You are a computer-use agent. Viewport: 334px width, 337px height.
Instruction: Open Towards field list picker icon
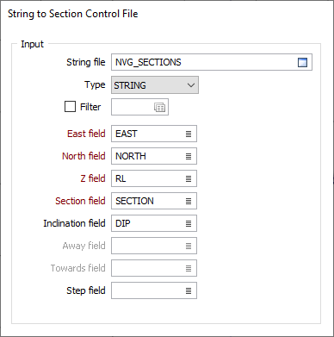(x=189, y=268)
